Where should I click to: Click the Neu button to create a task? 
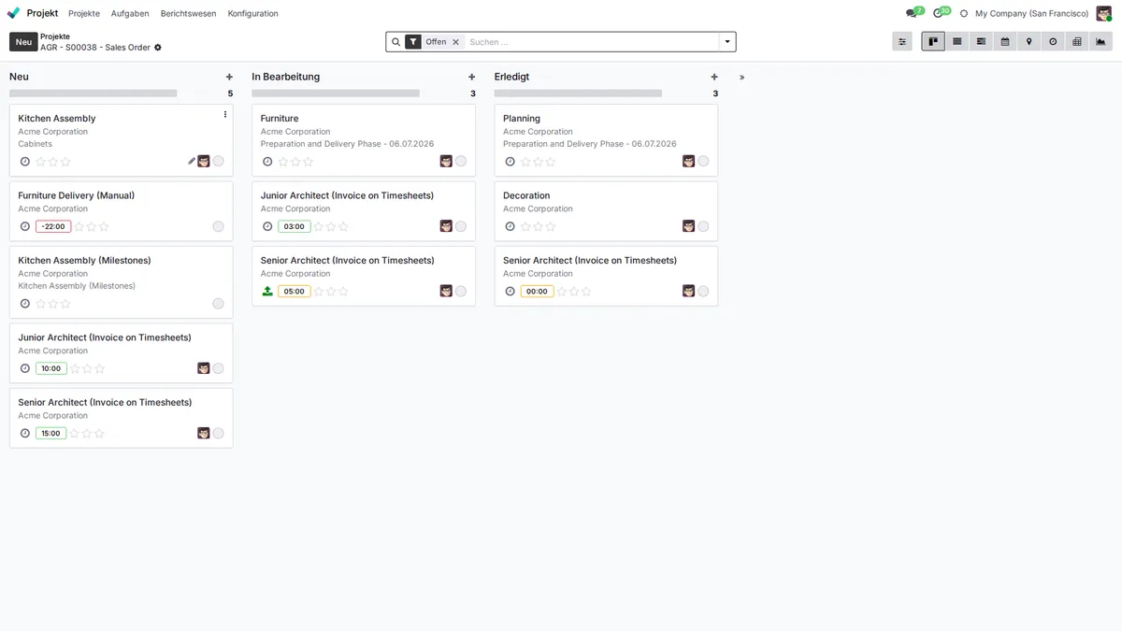point(23,42)
